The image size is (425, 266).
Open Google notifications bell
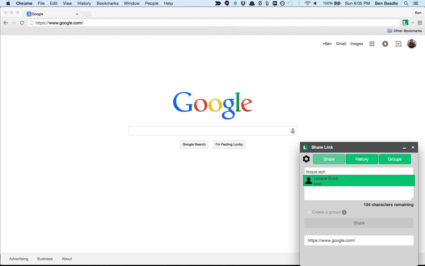[x=385, y=44]
